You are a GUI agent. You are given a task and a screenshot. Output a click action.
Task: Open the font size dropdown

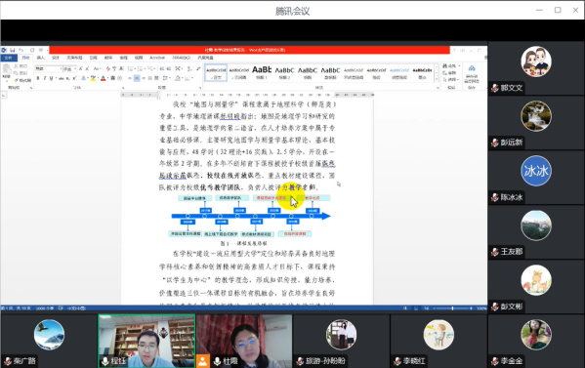click(69, 68)
